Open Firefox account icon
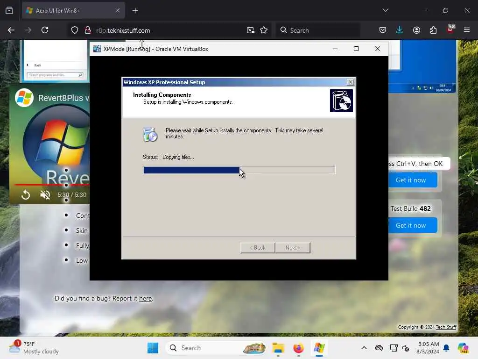The image size is (478, 359). (416, 30)
